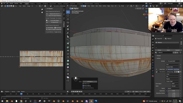Select the Rotate tool in viewport toolbar

tap(68, 22)
